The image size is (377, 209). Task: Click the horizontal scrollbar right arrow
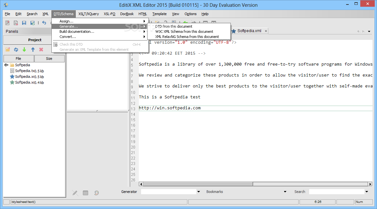[x=370, y=184]
